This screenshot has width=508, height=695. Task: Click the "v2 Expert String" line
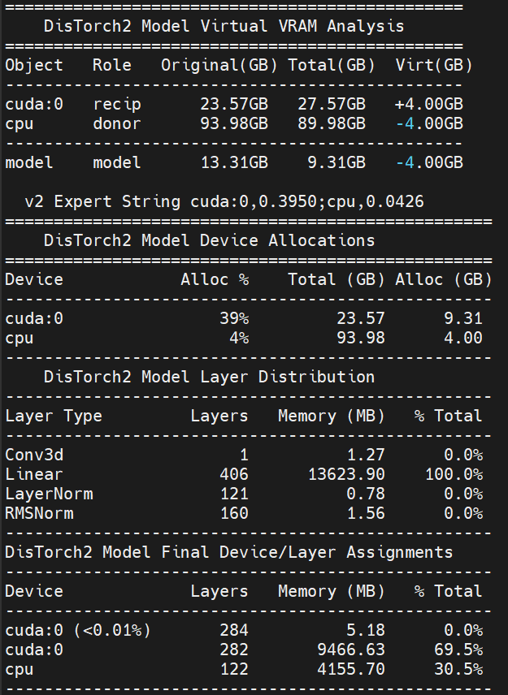[224, 201]
